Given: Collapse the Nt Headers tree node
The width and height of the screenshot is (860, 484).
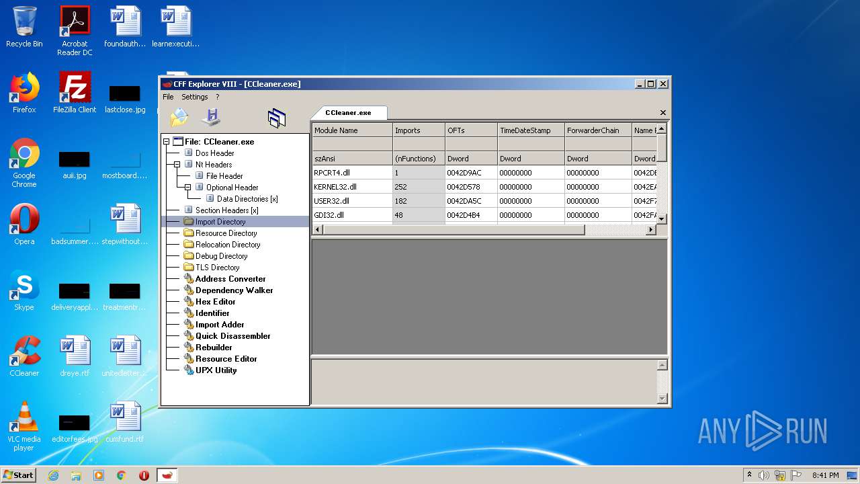Looking at the screenshot, I should click(177, 165).
